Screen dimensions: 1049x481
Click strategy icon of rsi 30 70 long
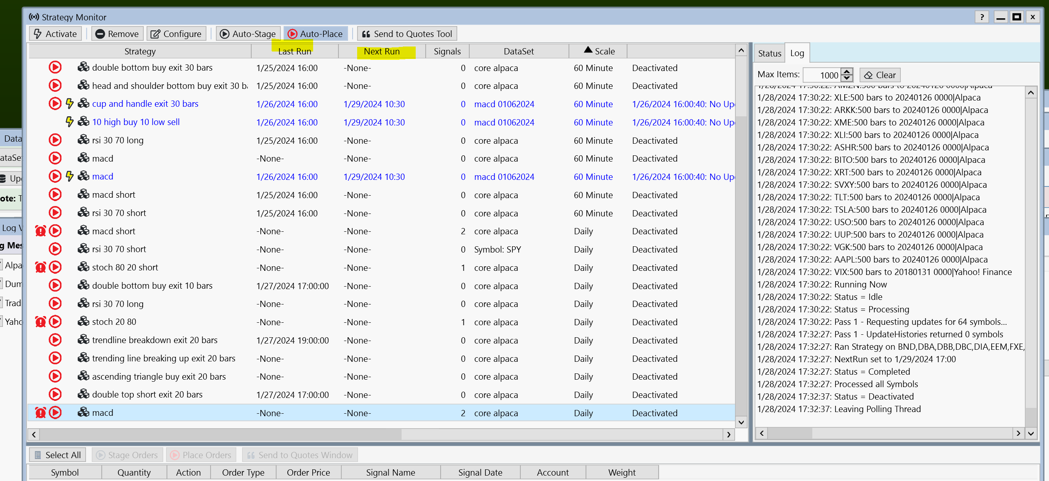83,140
